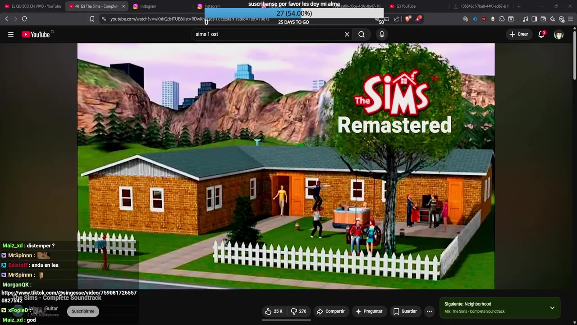Click 'Mix: The Sims - Complete Soundtrack' text

tap(474, 311)
